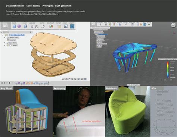Expand the Origin tree node
This screenshot has height=137, width=177.
(5, 43)
